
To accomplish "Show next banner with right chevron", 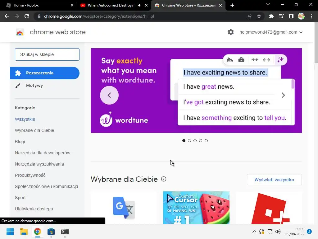I will [283, 95].
